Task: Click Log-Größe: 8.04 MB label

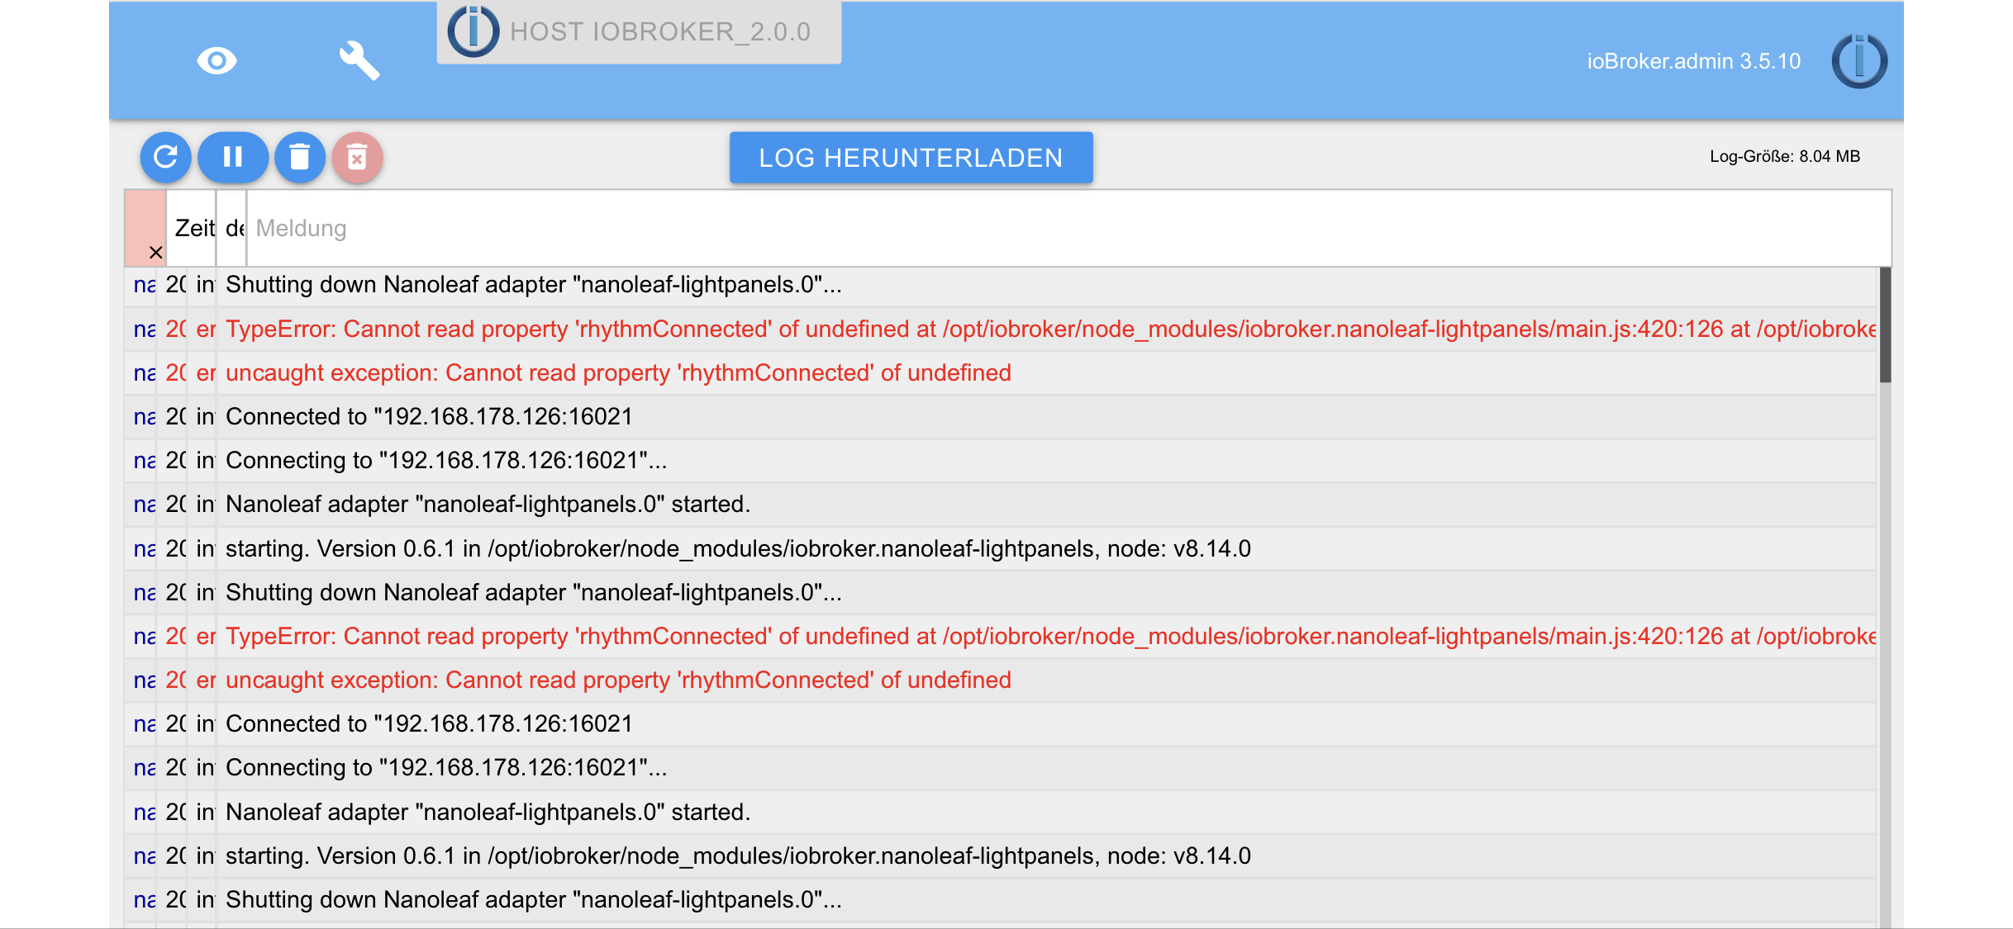Action: (x=1784, y=156)
